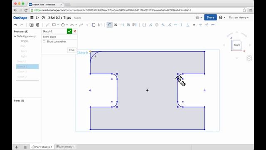Switch to the Part Studio 1 tab
Screen dimensions: 266x150
click(42, 147)
